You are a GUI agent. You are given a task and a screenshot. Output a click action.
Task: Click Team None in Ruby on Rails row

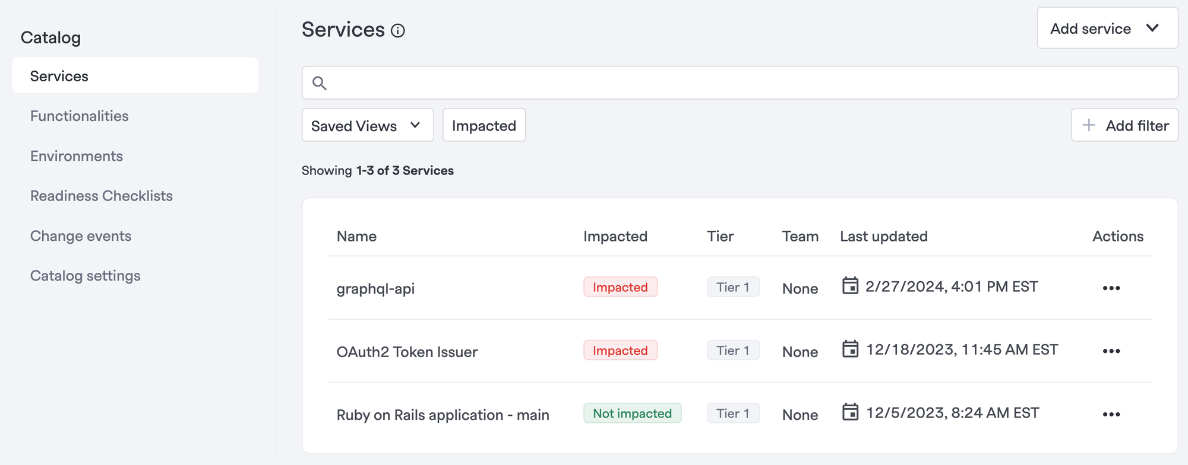[x=800, y=415]
